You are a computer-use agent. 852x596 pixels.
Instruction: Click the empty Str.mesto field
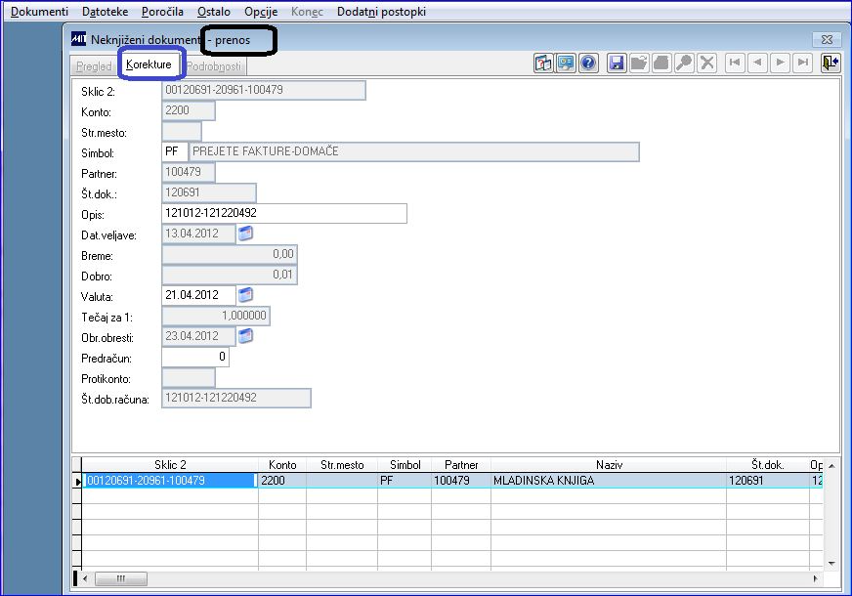182,132
